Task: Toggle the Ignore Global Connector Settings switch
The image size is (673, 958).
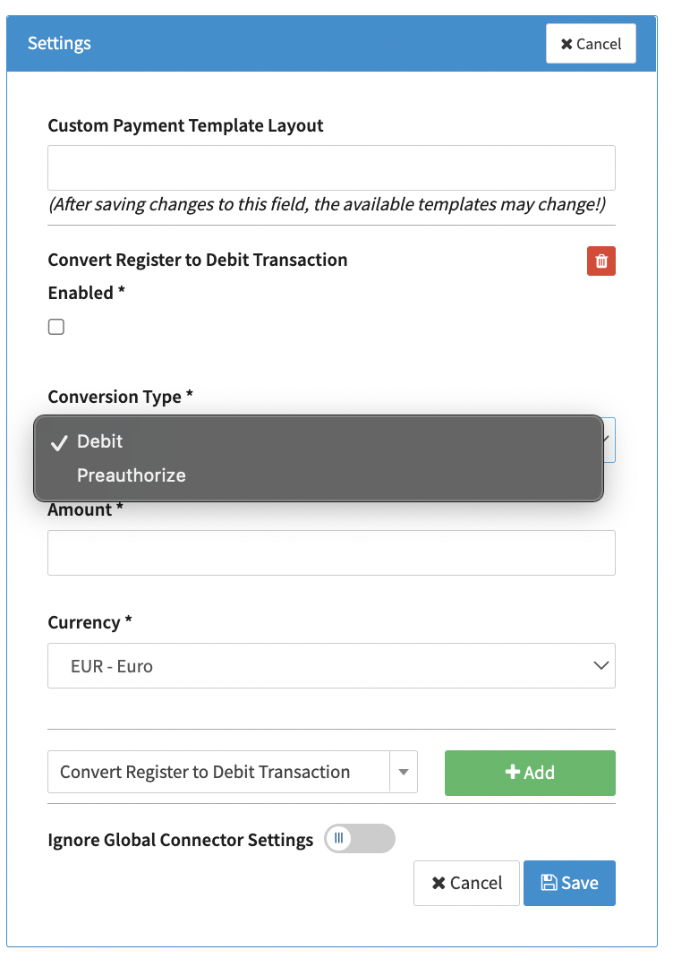Action: point(359,839)
